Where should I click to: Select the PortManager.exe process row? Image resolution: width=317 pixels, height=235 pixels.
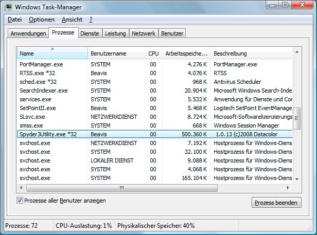coord(155,64)
